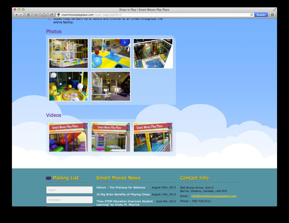Show downloads using the toolbar arrow icon
The image size is (289, 223).
pos(272,14)
